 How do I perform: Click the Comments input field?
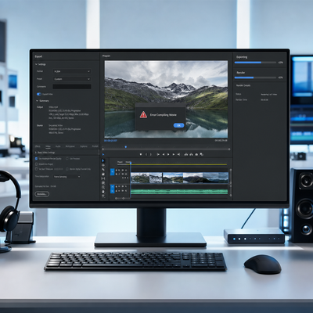click(72, 87)
